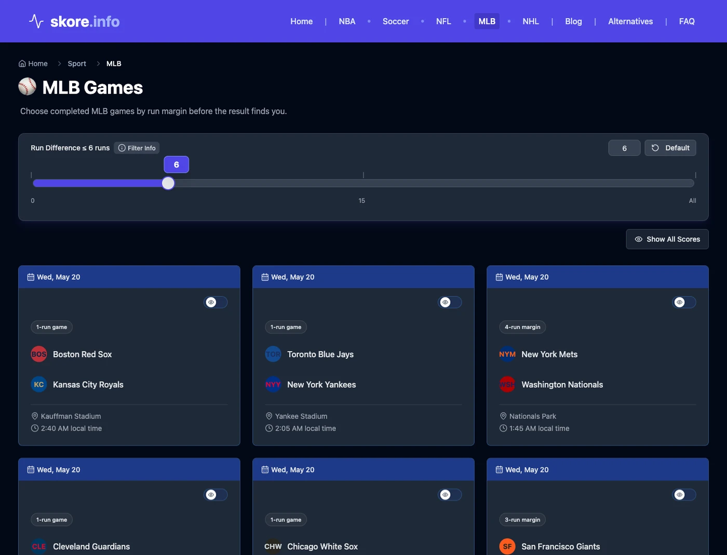The image size is (727, 555).
Task: Click calendar icon on Chicago White Sox card
Action: [x=265, y=470]
